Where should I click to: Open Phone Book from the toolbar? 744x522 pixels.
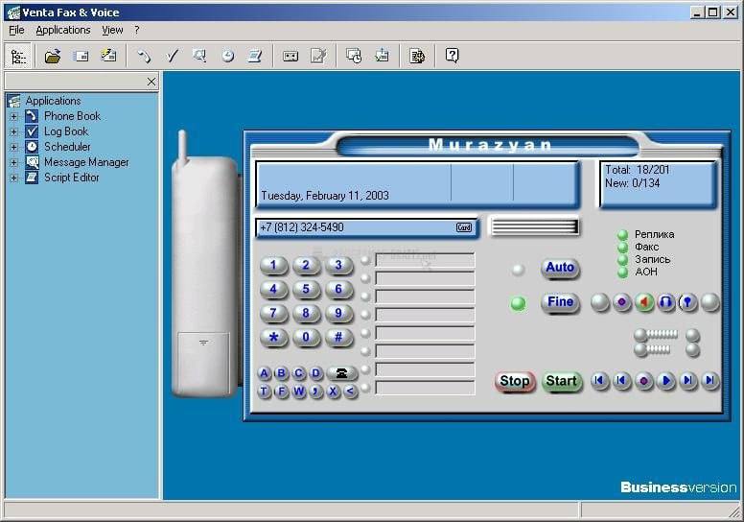[x=144, y=57]
